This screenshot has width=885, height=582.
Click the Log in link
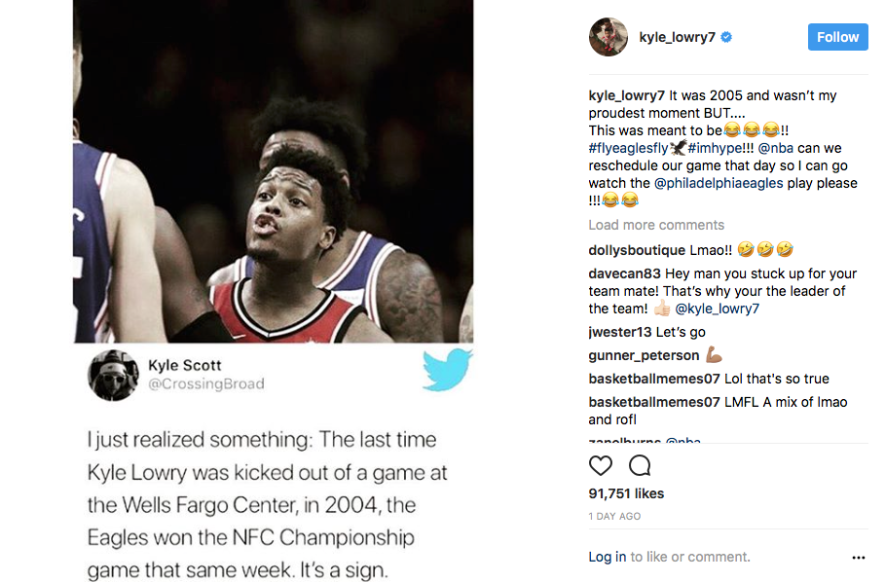pyautogui.click(x=607, y=558)
